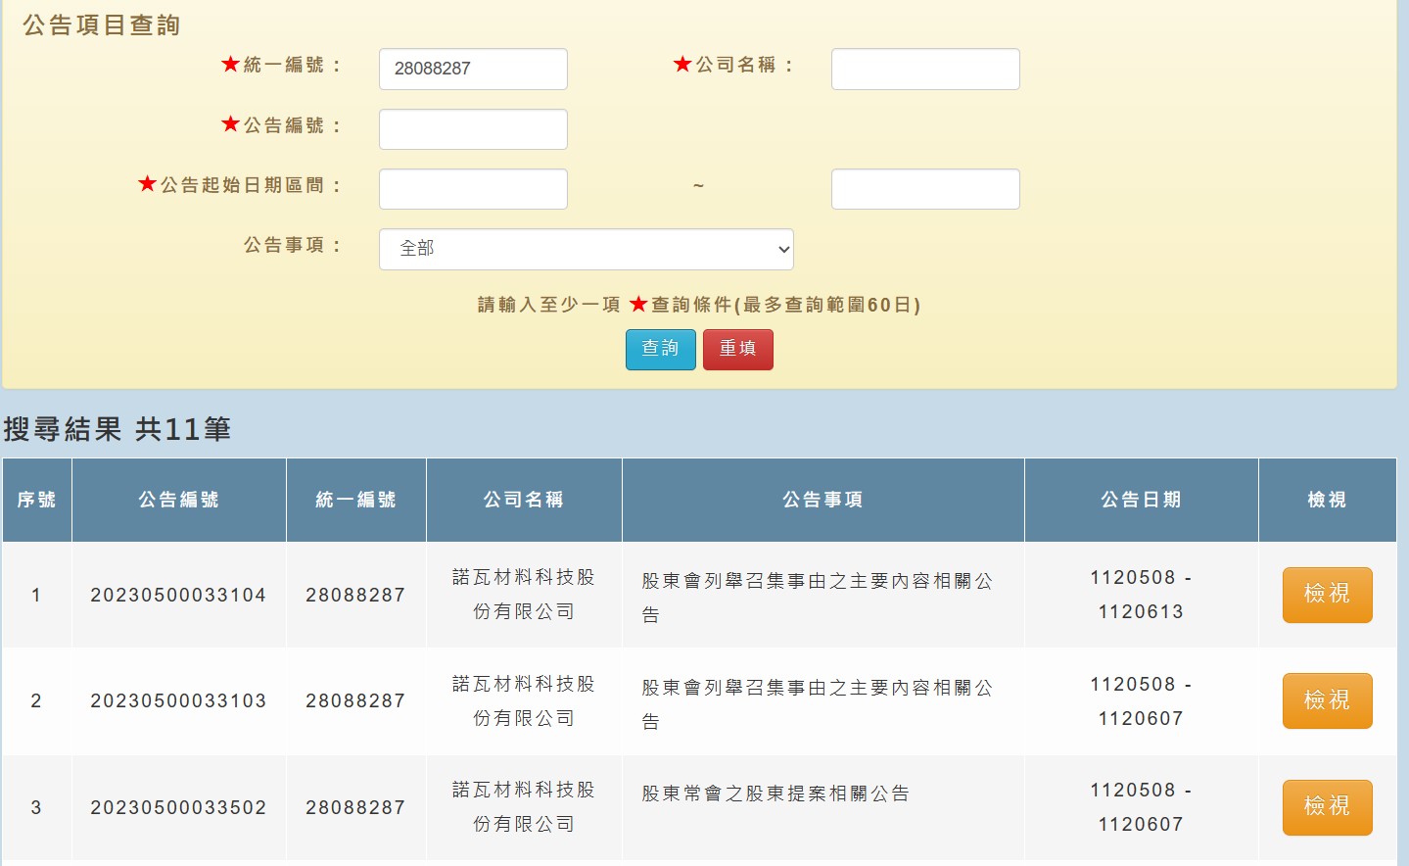
Task: Click the 公司名稱 column header
Action: click(524, 500)
